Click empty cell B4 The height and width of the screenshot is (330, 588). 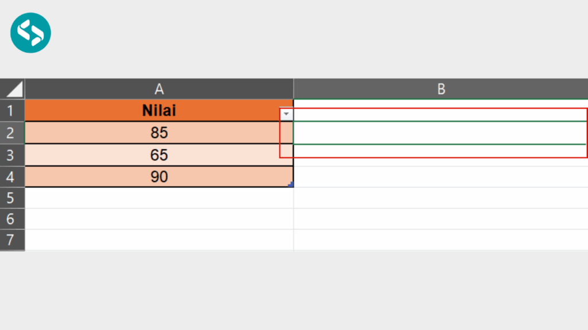tap(440, 177)
